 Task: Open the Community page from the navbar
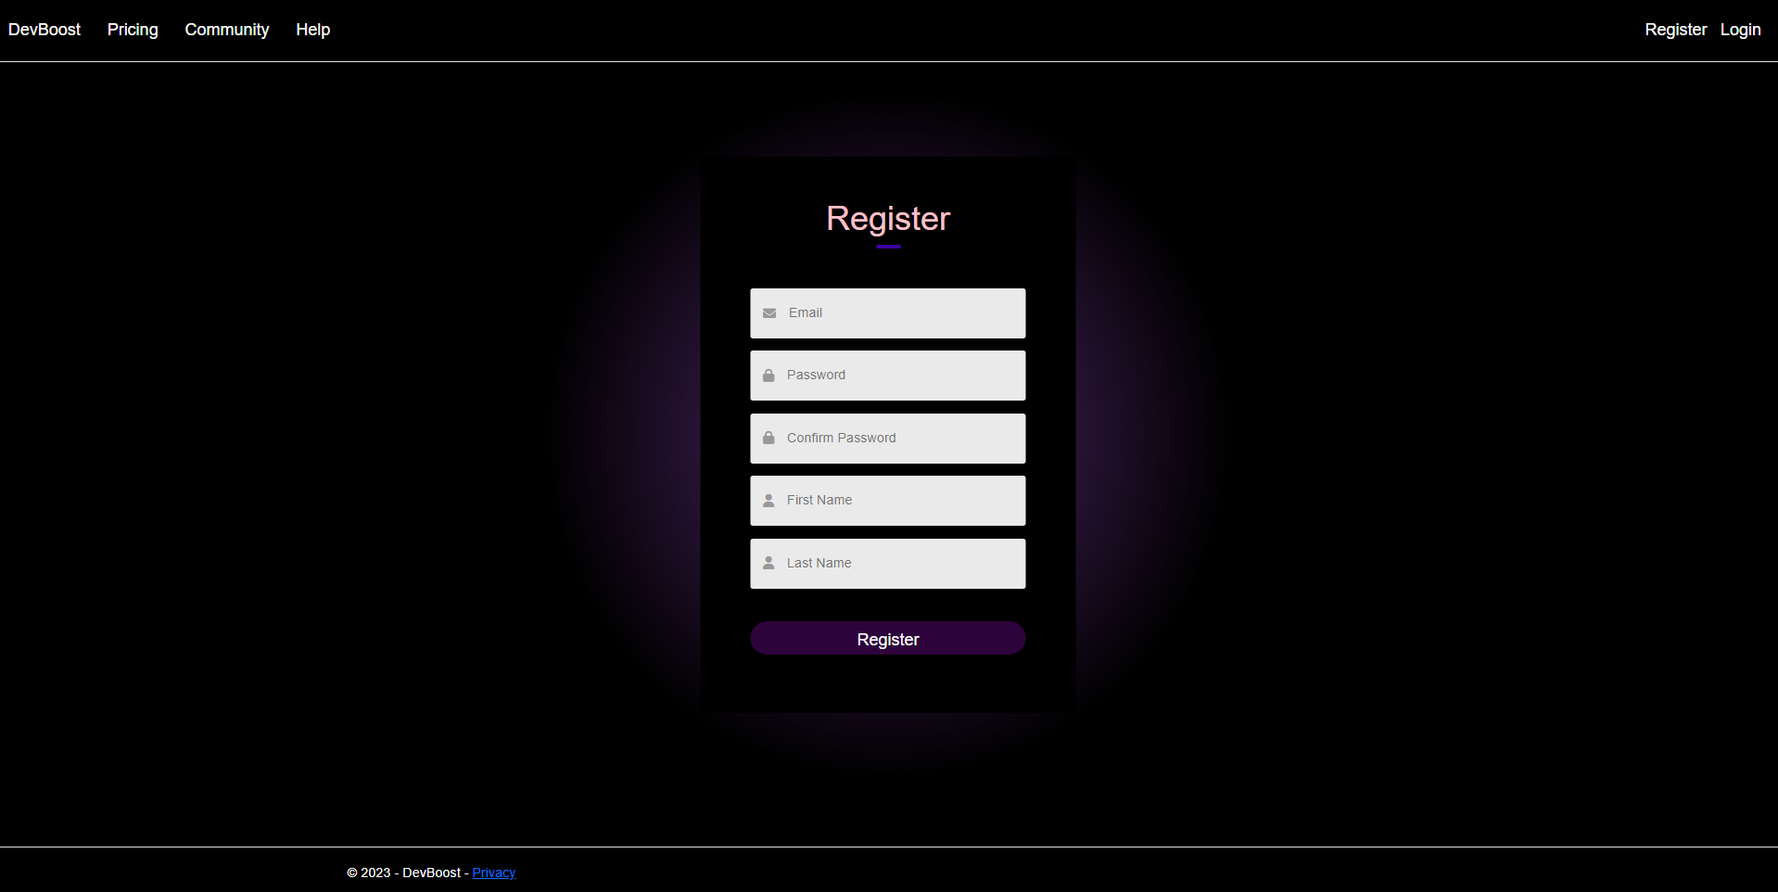coord(226,30)
